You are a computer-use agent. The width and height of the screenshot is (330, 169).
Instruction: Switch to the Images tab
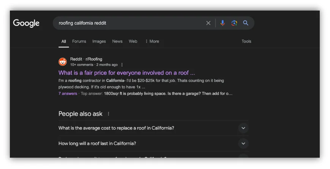[x=99, y=41]
